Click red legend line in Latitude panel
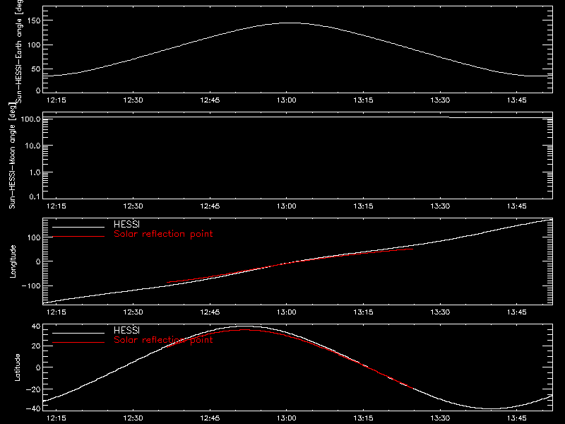565x424 pixels. (78, 343)
